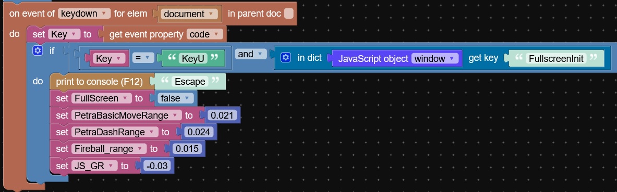The image size is (617, 192).
Task: Open the document element dropdown
Action: point(189,14)
